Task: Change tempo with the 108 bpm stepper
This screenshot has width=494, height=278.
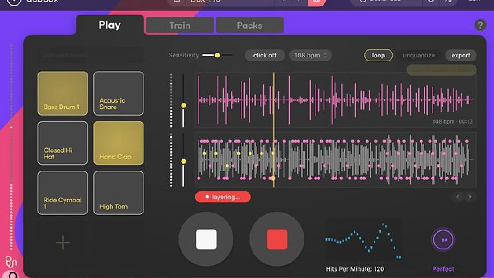Action: click(310, 55)
